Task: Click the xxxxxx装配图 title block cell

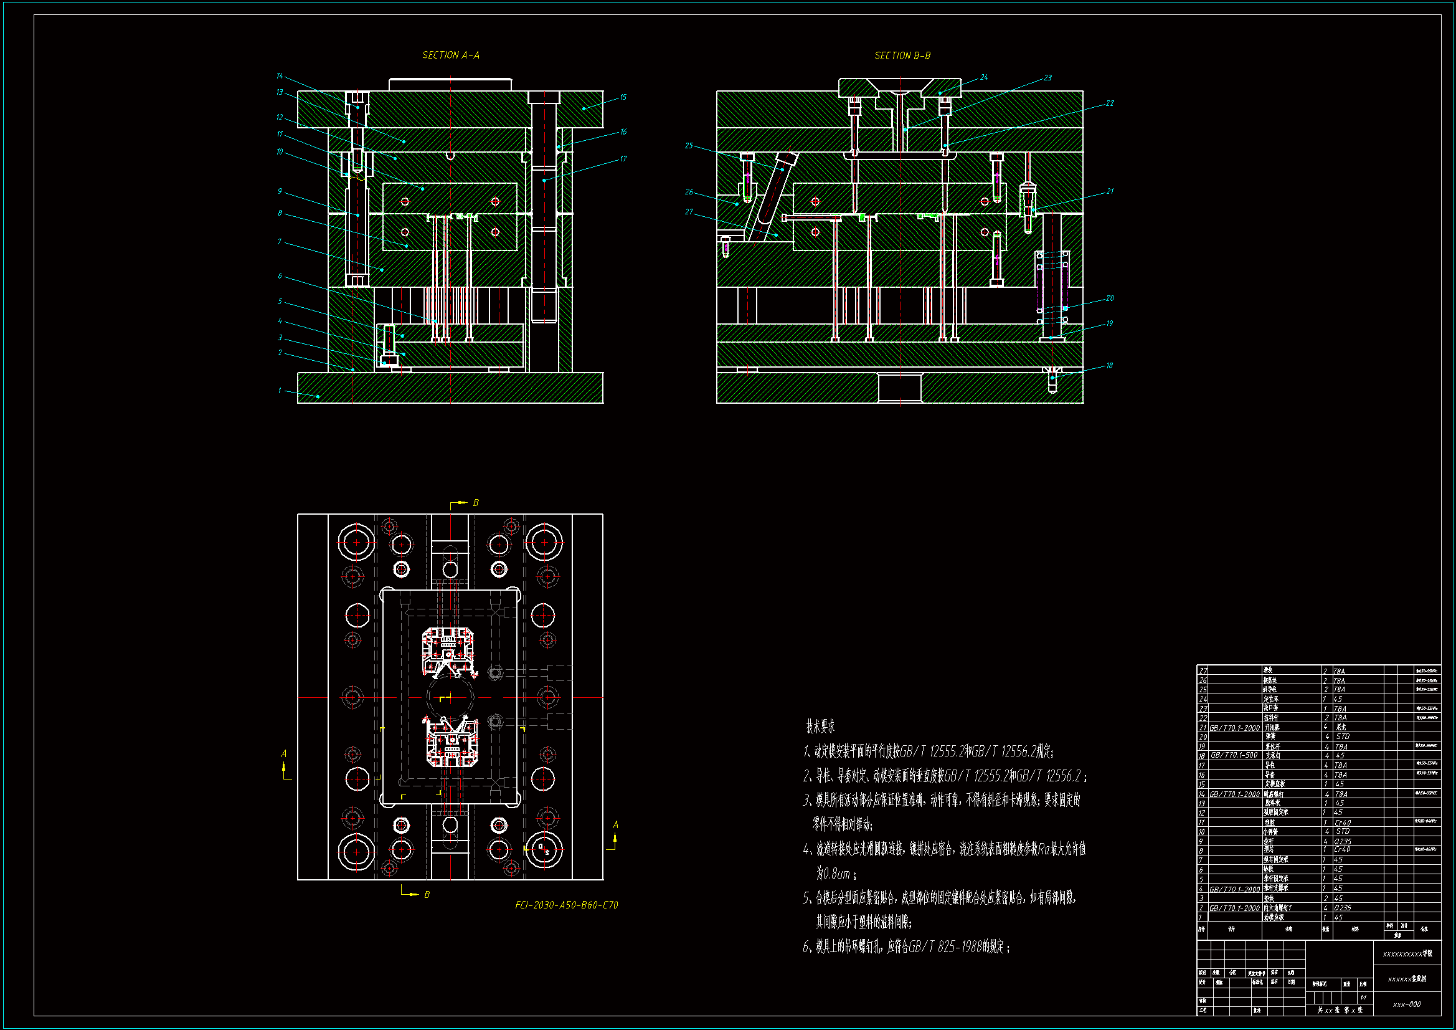Action: pos(1407,980)
